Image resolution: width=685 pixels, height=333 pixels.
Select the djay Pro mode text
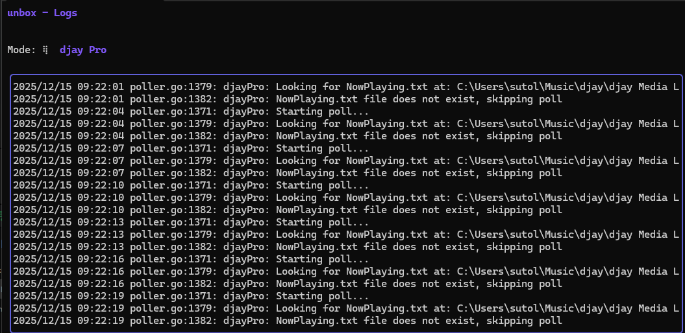82,50
